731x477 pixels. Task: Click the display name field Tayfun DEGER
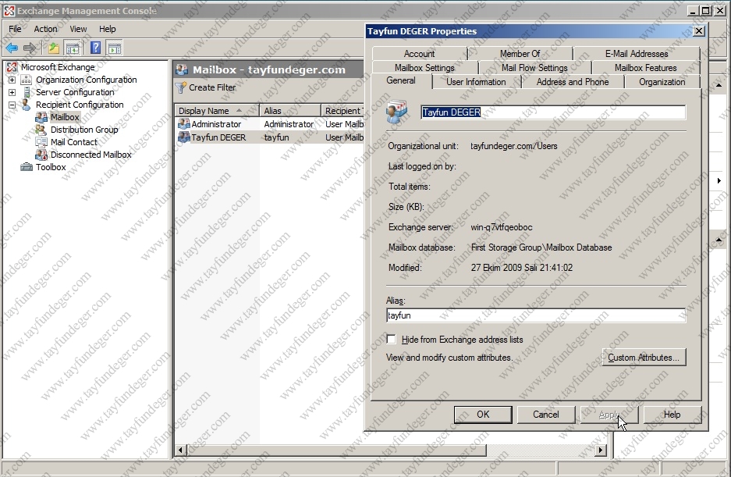(x=553, y=112)
